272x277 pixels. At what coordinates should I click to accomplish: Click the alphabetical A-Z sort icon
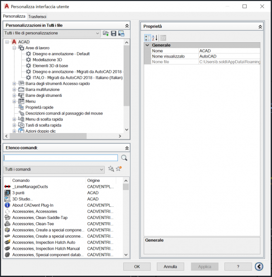pyautogui.click(x=155, y=38)
